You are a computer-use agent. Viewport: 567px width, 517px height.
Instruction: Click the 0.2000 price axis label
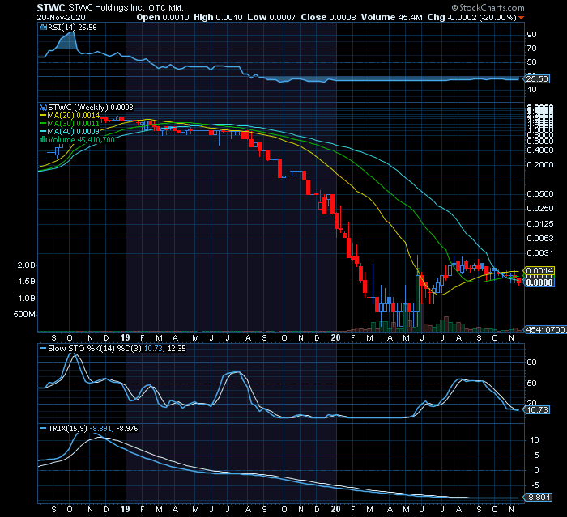coord(540,165)
